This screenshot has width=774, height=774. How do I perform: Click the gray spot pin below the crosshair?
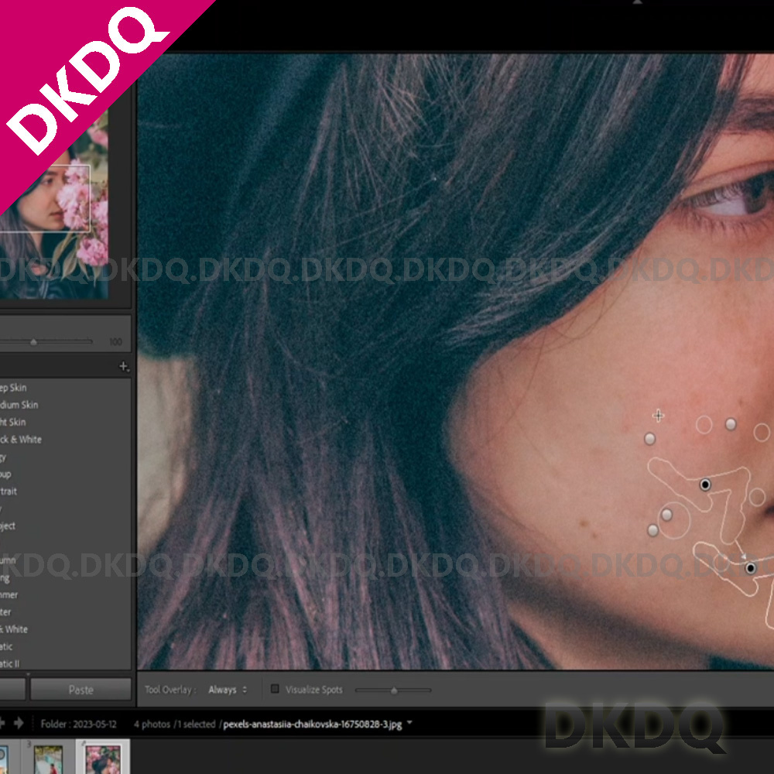click(650, 439)
